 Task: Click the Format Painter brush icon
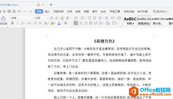(x=3, y=19)
